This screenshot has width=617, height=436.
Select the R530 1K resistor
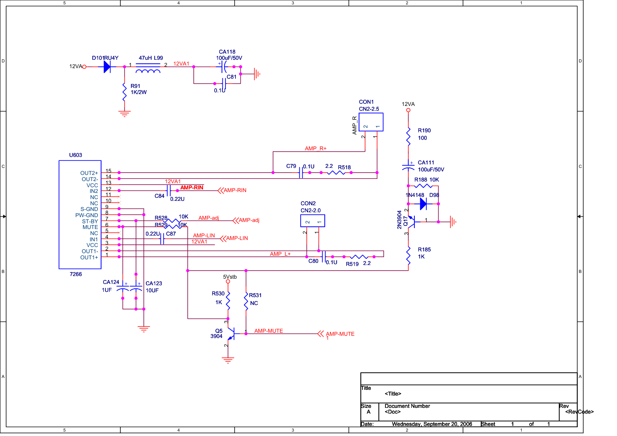228,300
